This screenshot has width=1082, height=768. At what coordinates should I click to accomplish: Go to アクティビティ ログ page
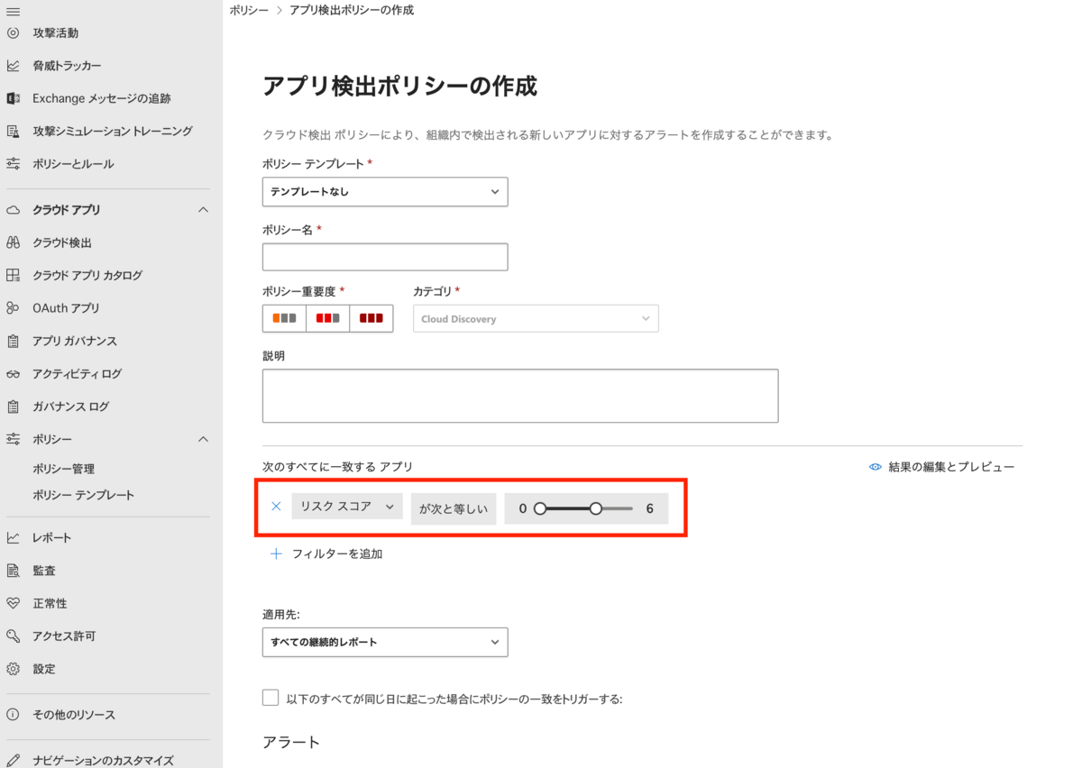(x=77, y=373)
